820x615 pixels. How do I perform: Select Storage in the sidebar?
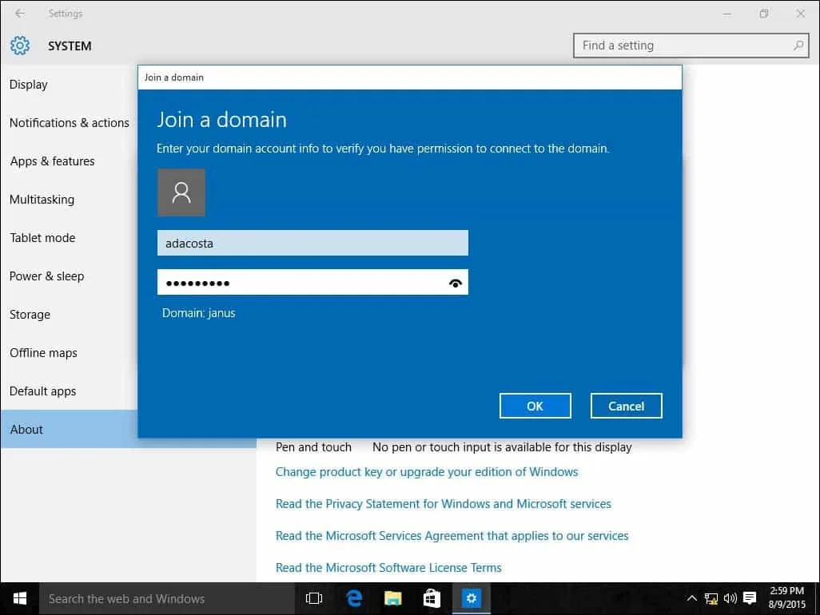(x=30, y=315)
